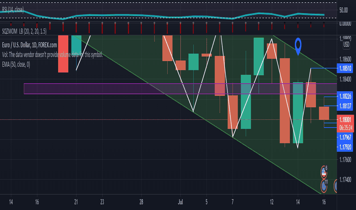This screenshot has height=210, width=356.
Task: Open the EU economic event icon labeled 11
Action: [324, 186]
